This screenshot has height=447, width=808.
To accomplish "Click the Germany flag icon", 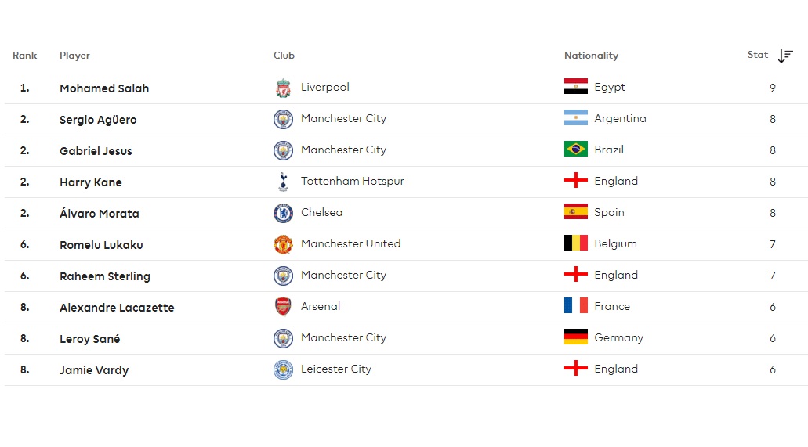I will point(576,337).
